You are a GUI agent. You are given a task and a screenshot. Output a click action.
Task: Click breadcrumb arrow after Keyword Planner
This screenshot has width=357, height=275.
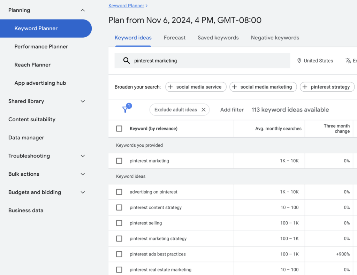pos(147,6)
